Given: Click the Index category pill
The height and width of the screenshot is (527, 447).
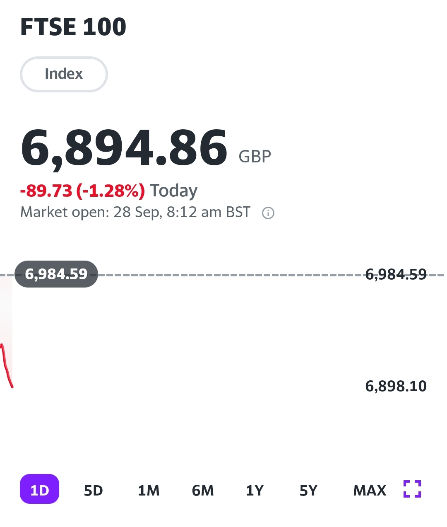Looking at the screenshot, I should click(x=64, y=74).
